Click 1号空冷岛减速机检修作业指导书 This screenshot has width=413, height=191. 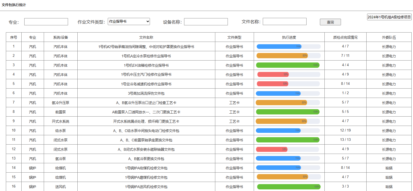pos(146,84)
